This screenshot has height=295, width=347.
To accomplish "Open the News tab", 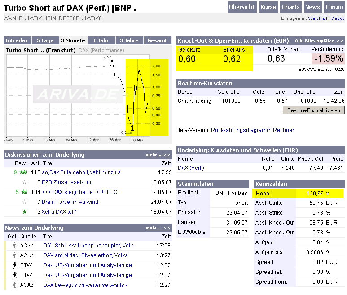I will [312, 7].
